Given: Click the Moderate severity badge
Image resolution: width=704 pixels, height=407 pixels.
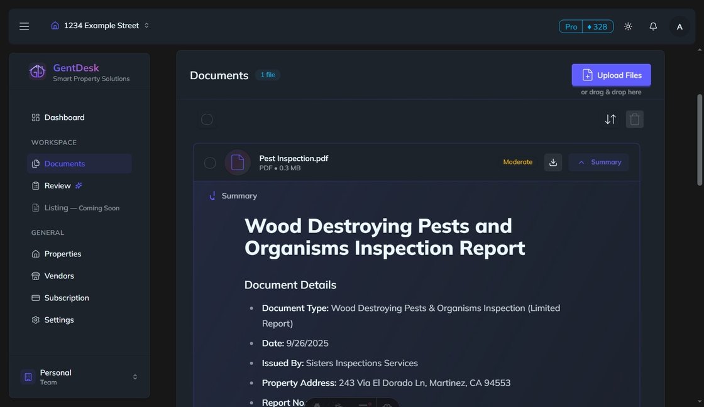Looking at the screenshot, I should [x=517, y=162].
